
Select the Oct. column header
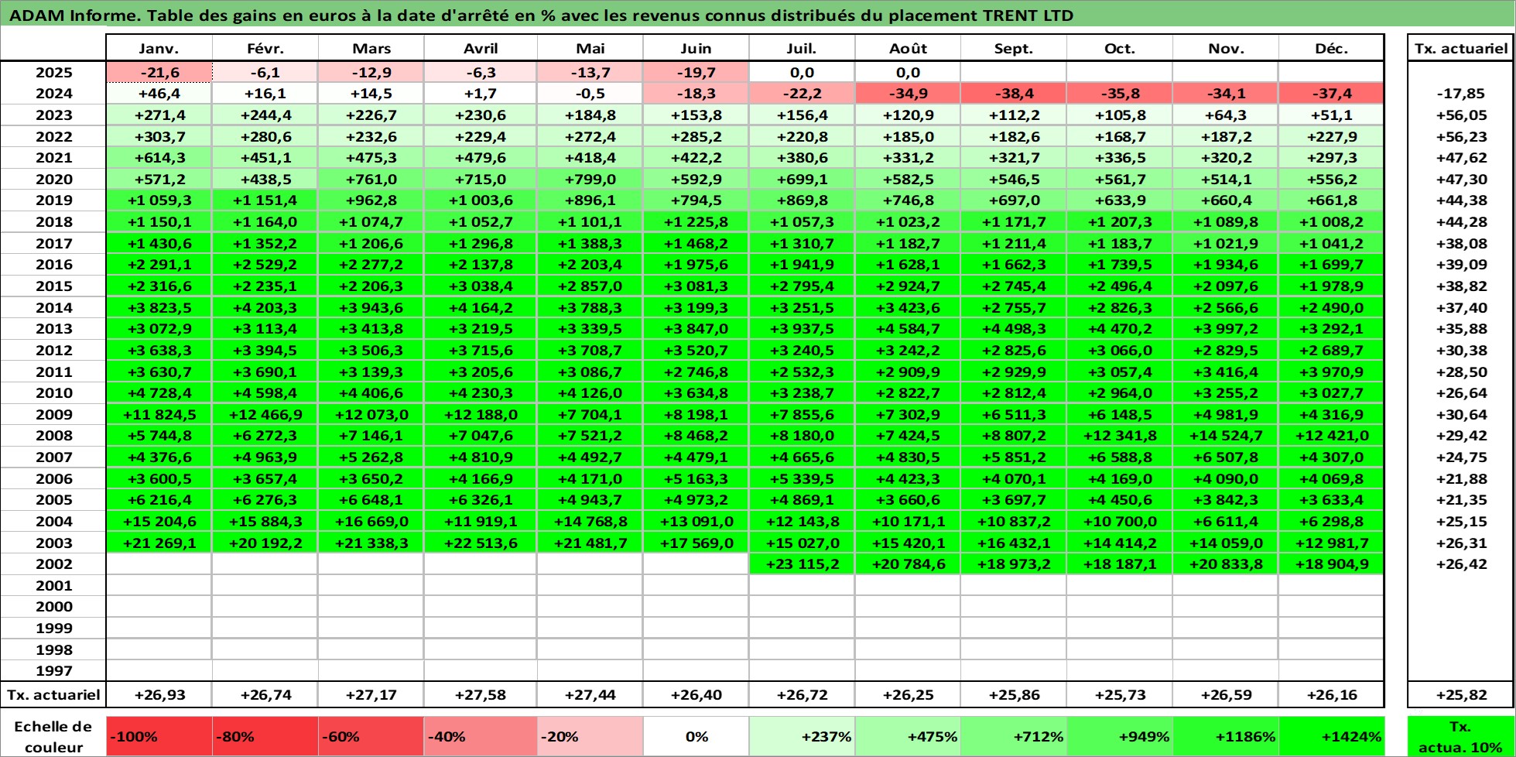click(x=1120, y=48)
